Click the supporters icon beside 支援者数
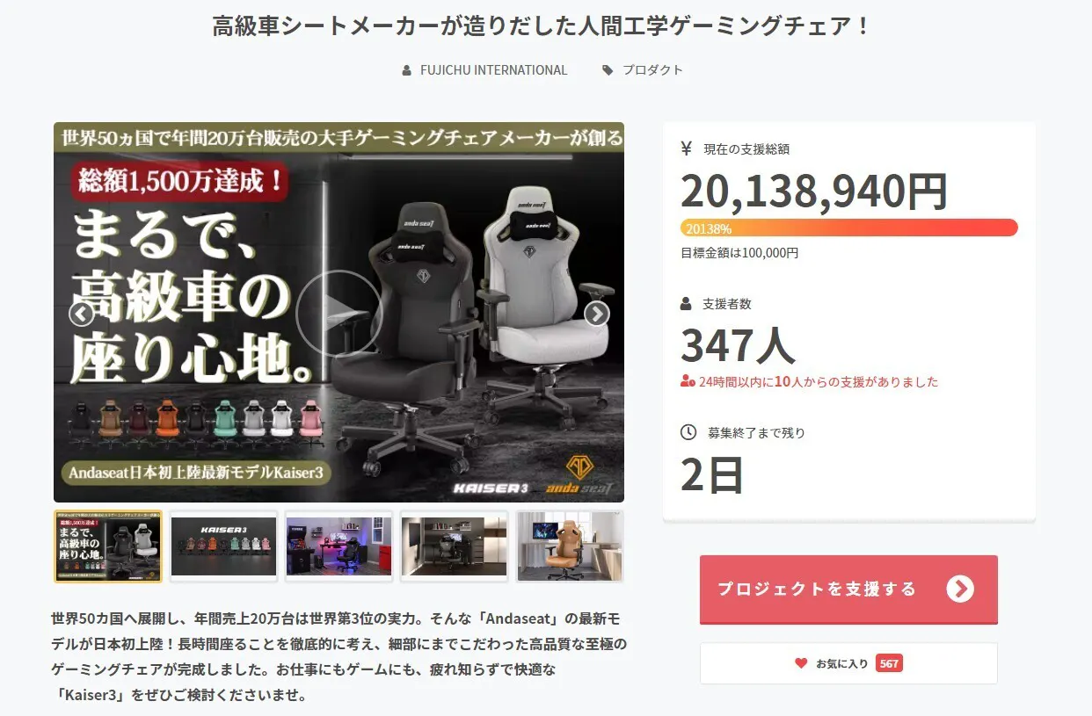This screenshot has height=716, width=1092. pos(687,304)
